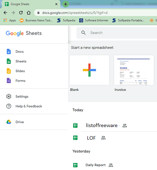Focus the Search input field
The image size is (157, 170).
point(117,33)
